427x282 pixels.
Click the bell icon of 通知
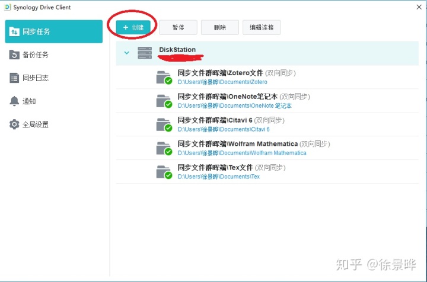pos(14,101)
